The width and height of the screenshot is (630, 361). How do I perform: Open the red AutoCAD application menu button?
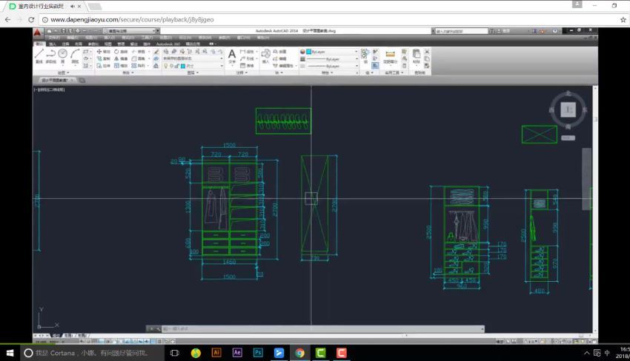pos(37,33)
